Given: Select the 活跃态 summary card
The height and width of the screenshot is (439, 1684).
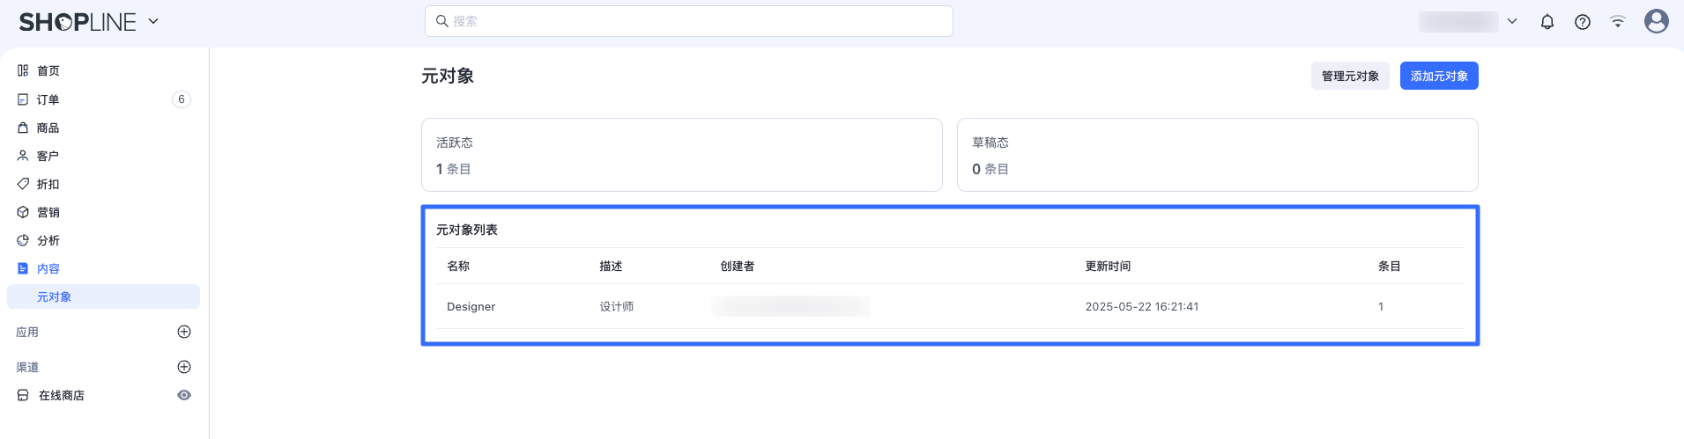Looking at the screenshot, I should point(682,155).
